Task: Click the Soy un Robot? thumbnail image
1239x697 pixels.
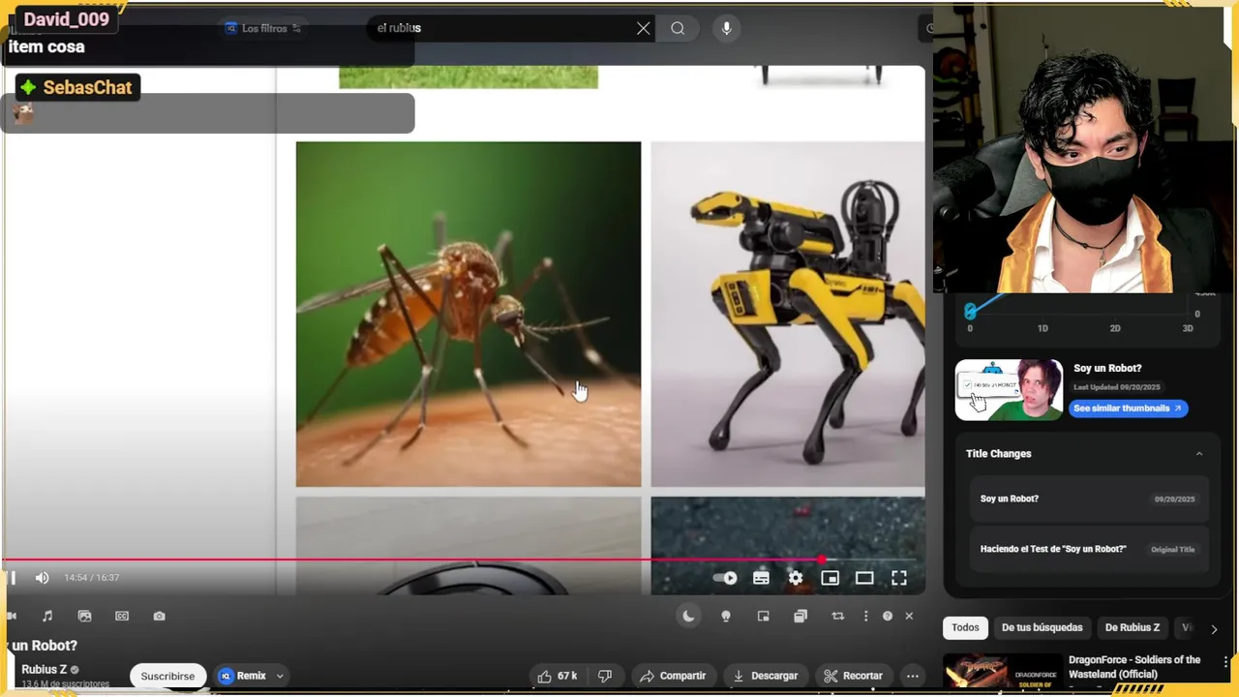Action: (x=1009, y=390)
